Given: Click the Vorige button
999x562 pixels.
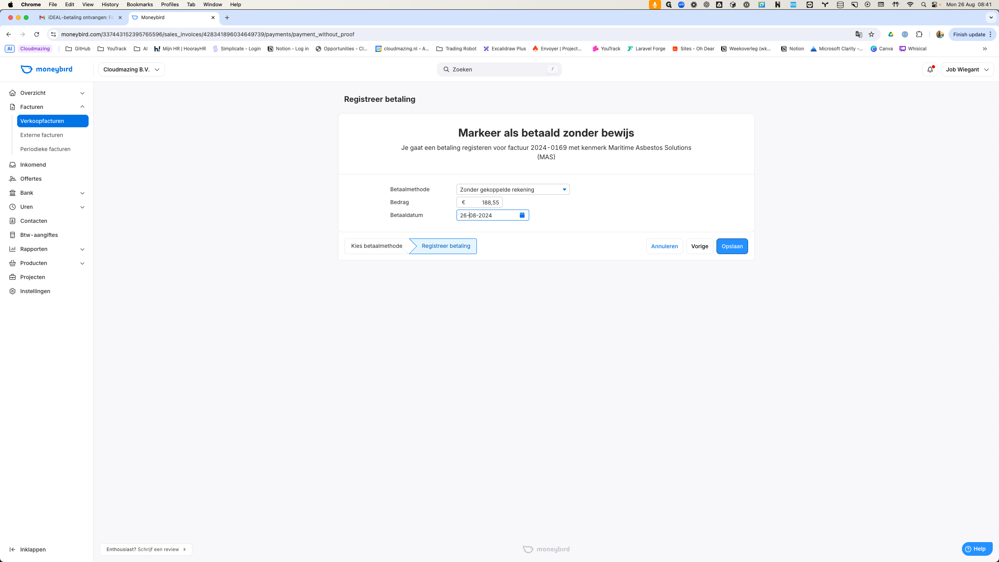Looking at the screenshot, I should coord(700,246).
